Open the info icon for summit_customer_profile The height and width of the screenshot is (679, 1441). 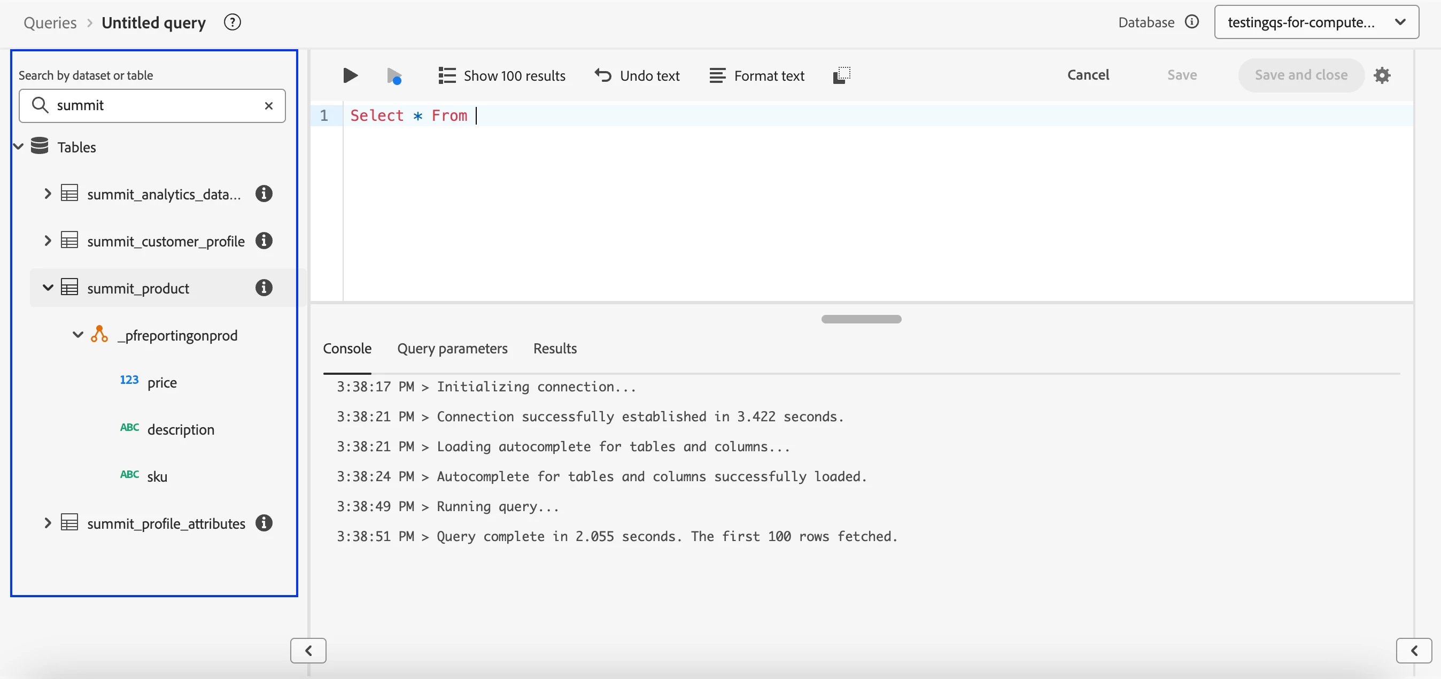[x=264, y=241]
